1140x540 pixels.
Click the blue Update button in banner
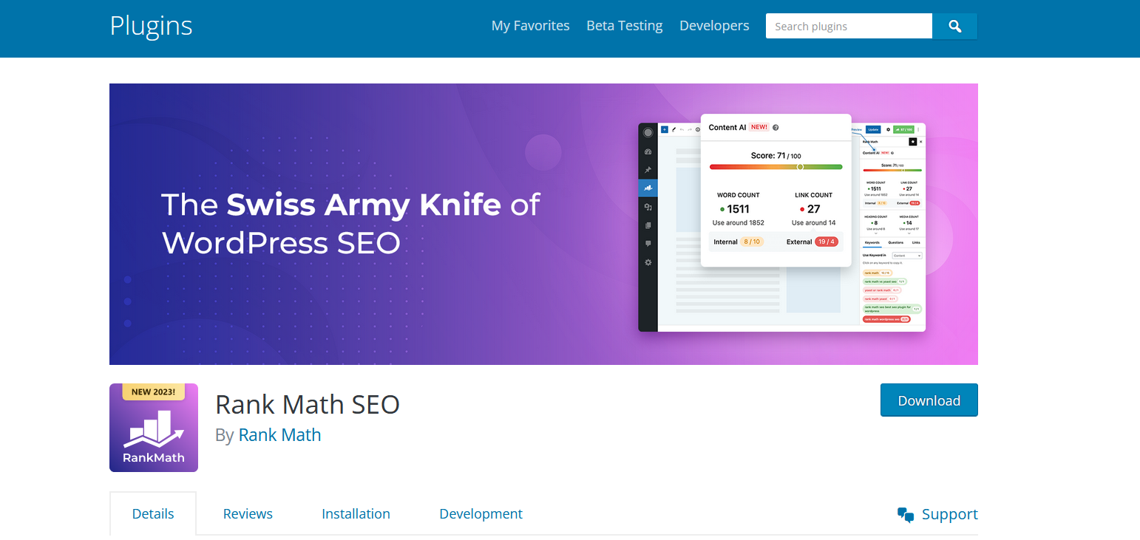873,129
